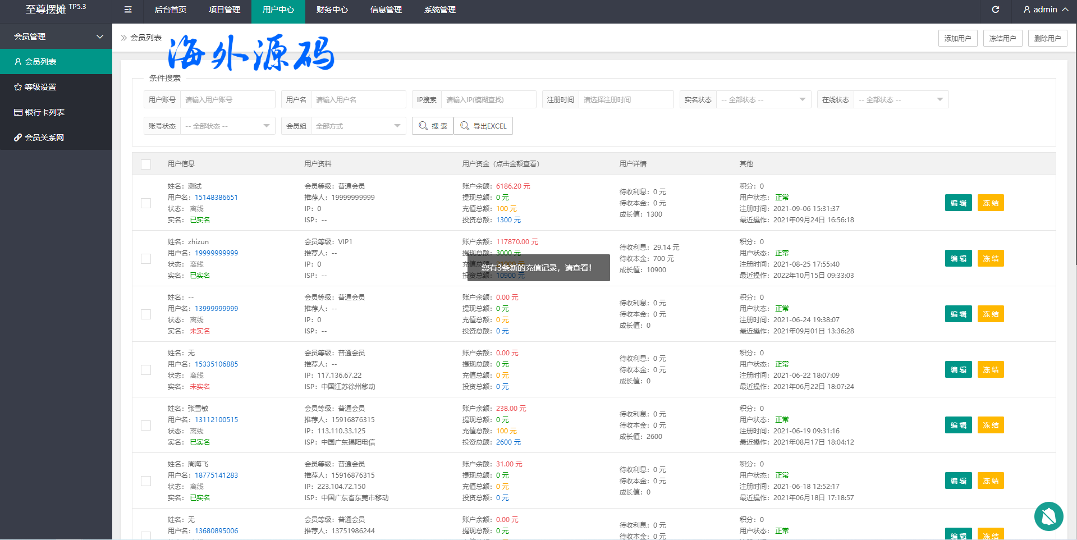Focus the 用户账号 input field
This screenshot has width=1077, height=540.
(x=227, y=99)
